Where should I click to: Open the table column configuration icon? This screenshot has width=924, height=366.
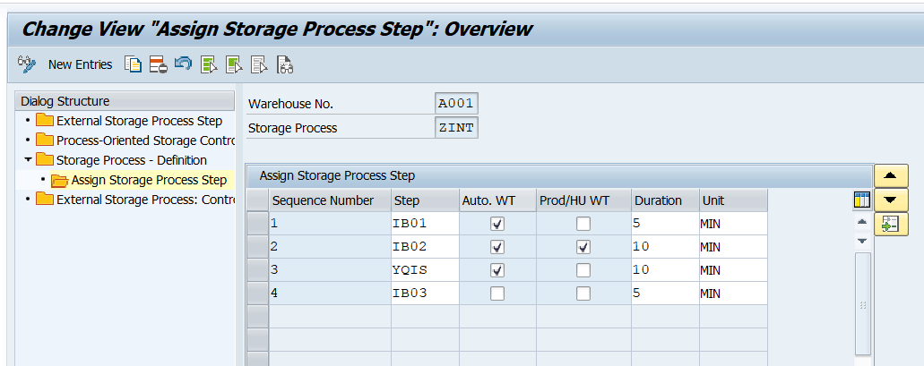click(x=862, y=200)
